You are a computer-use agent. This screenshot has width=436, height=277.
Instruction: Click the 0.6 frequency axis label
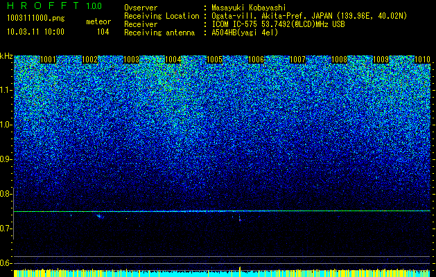[x=6, y=263]
